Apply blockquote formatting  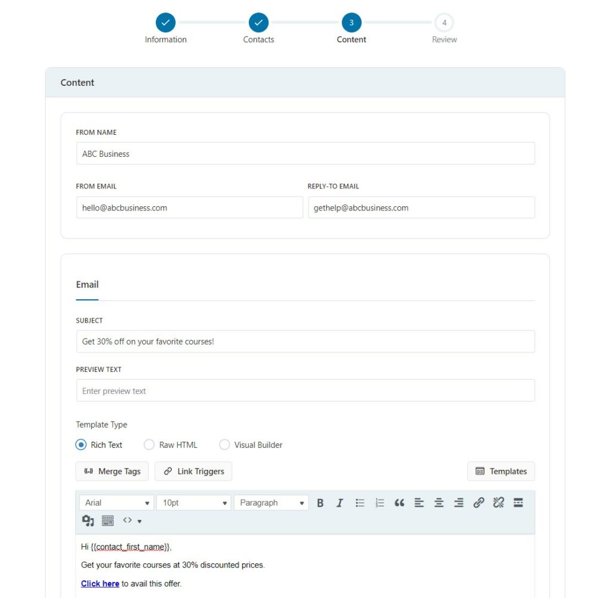point(399,503)
